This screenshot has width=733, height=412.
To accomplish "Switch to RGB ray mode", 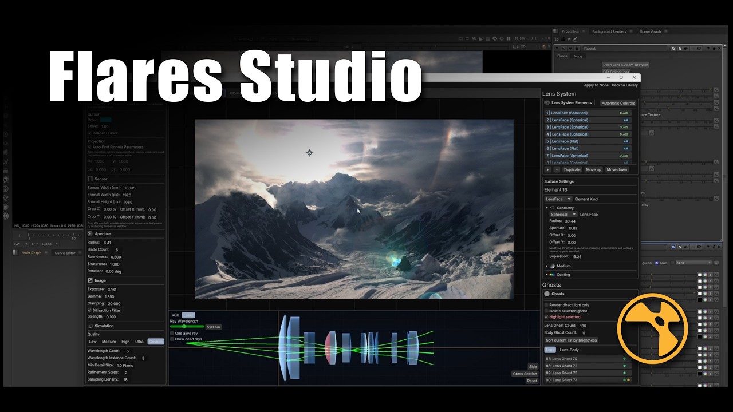I will [x=175, y=315].
